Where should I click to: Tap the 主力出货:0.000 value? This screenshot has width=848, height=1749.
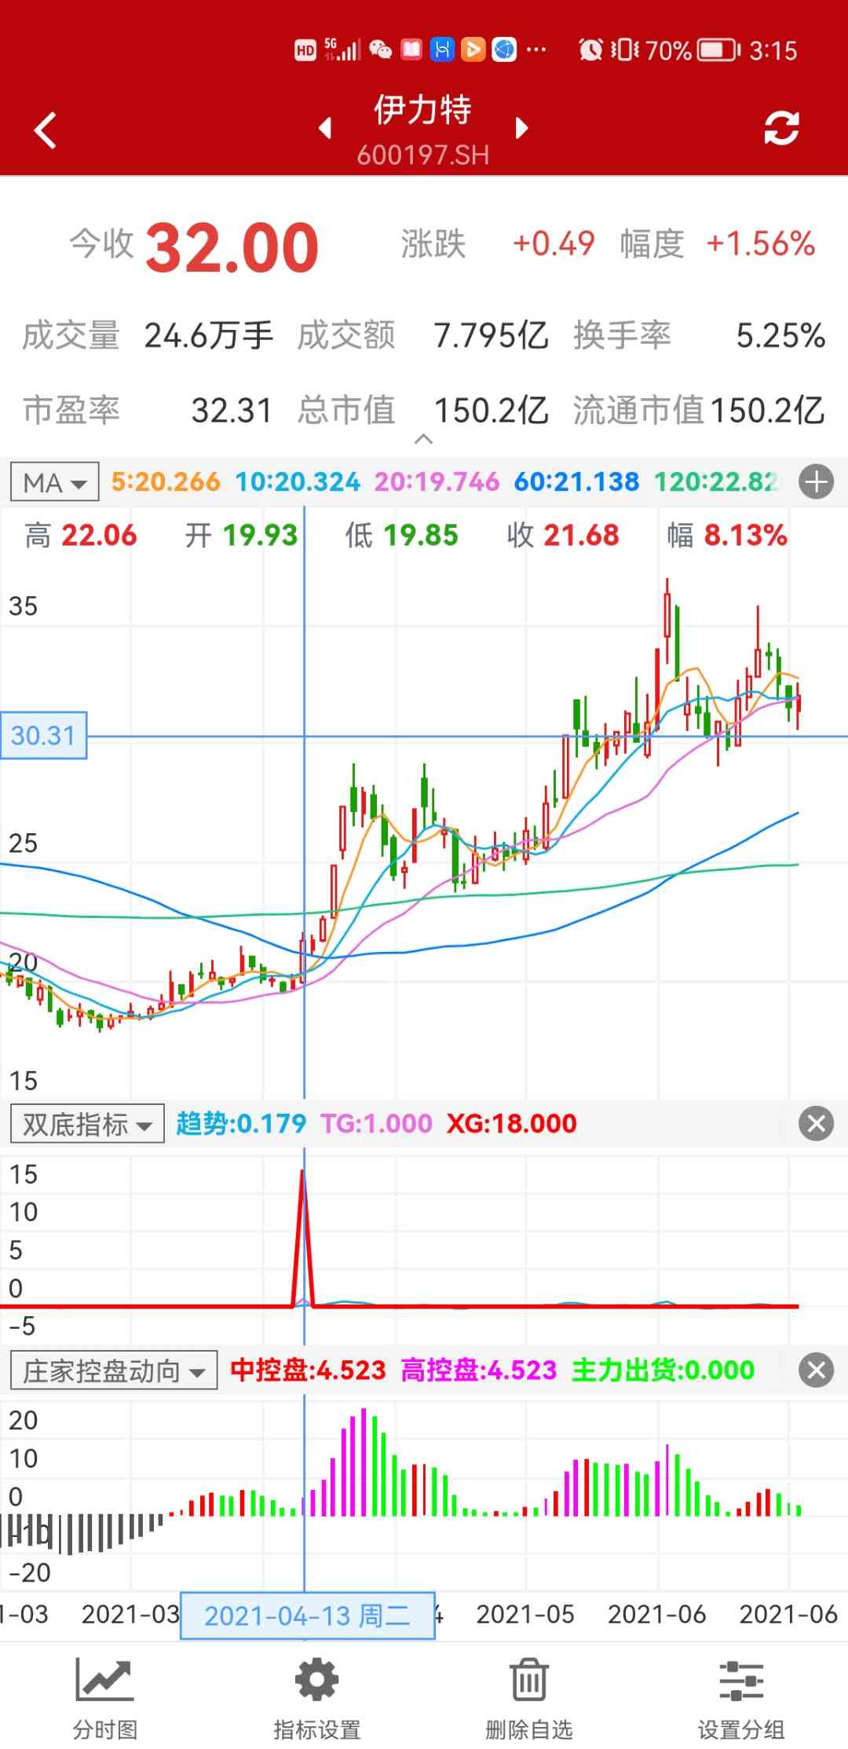tap(663, 1370)
